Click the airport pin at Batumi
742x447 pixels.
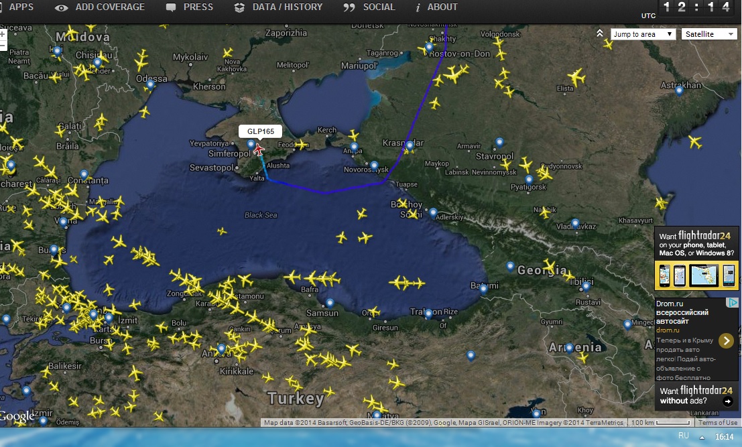tap(483, 288)
